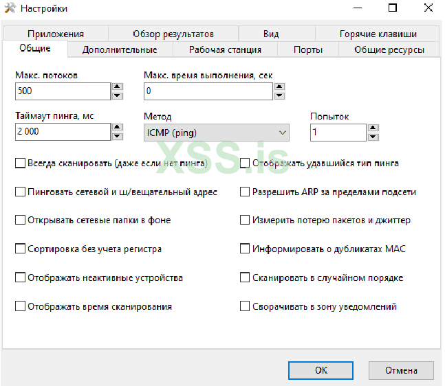The height and width of the screenshot is (386, 445).
Task: Toggle Отображать удавшийся тип пинга
Action: click(245, 163)
